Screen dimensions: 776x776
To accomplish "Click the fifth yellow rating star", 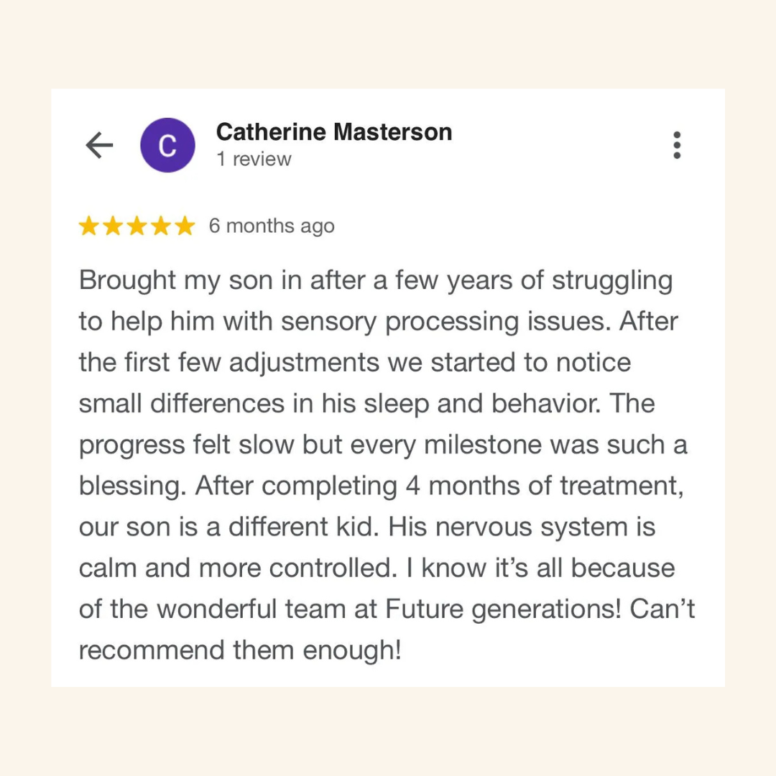I will 185,226.
